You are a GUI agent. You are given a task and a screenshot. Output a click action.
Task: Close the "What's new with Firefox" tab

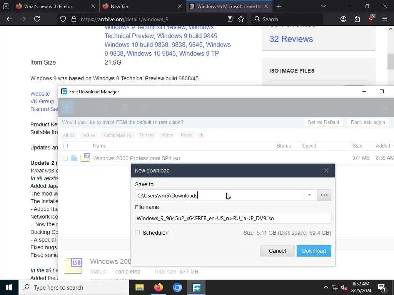coord(93,6)
